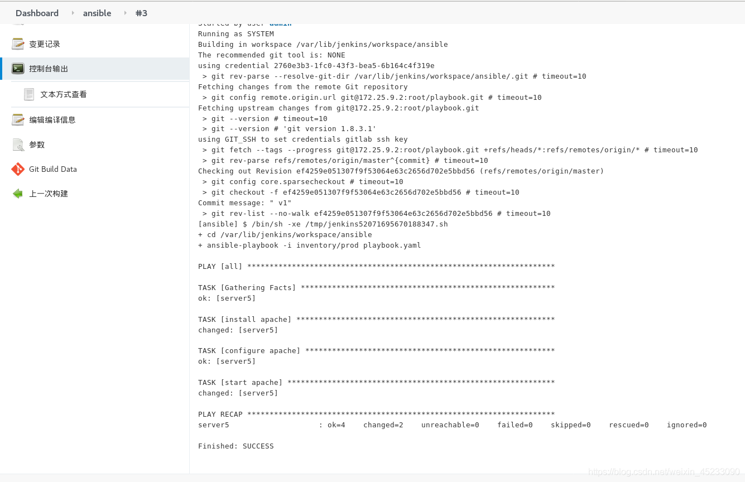Open the 参数 parameters link
Screen dimensions: 745x482
[37, 144]
